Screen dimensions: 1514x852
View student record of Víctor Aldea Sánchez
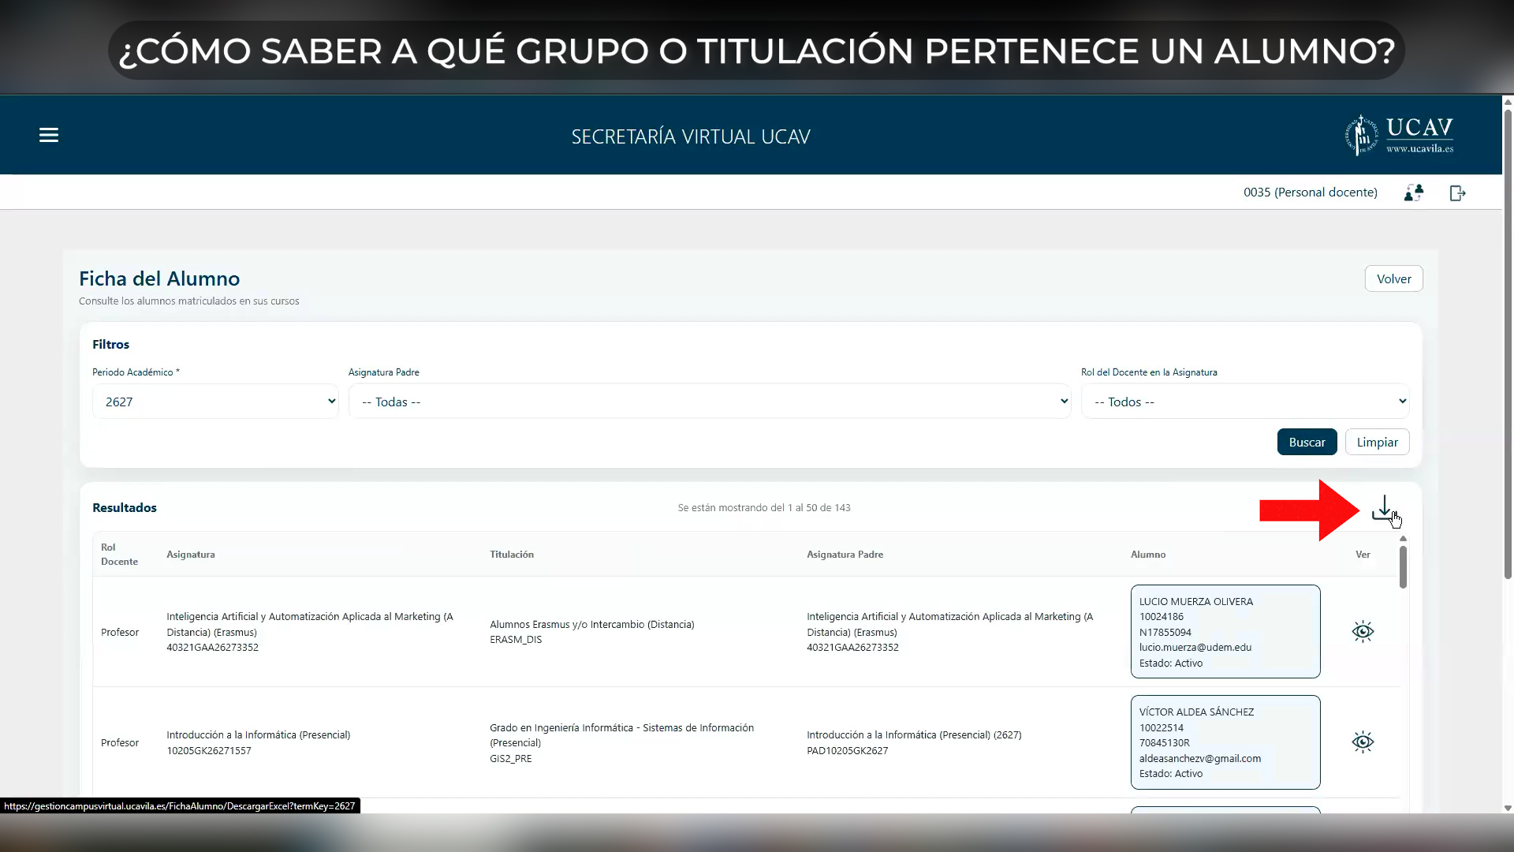(x=1363, y=742)
